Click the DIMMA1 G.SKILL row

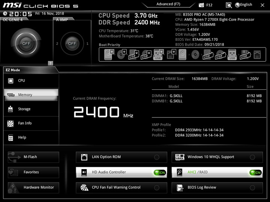pyautogui.click(x=207, y=96)
